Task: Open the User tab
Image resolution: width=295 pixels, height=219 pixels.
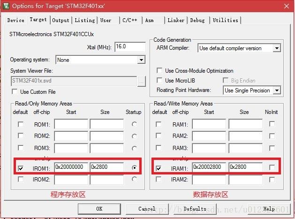Action: click(x=106, y=20)
